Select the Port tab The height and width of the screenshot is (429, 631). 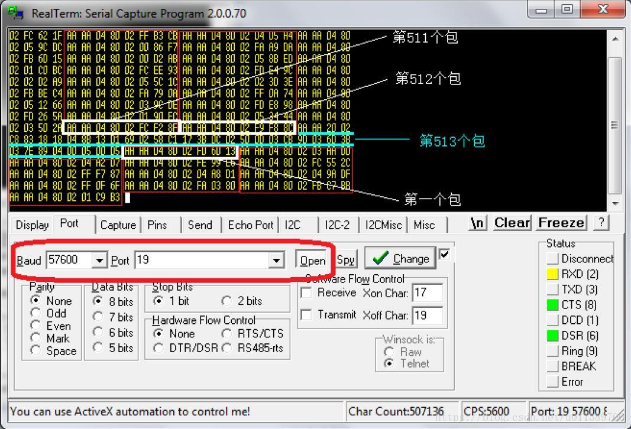69,223
